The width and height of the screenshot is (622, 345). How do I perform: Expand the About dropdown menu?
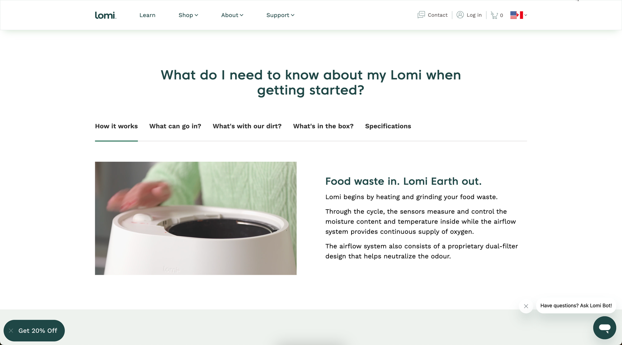pos(232,15)
